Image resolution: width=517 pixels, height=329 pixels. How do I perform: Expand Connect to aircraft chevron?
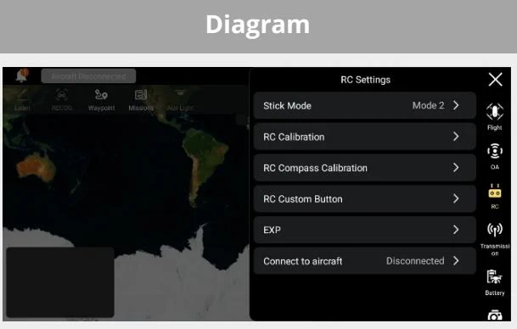pyautogui.click(x=456, y=261)
